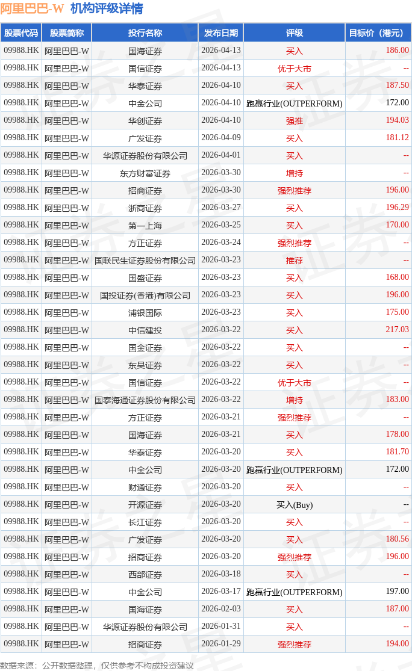Click the 国金证券 institution name

point(145,348)
